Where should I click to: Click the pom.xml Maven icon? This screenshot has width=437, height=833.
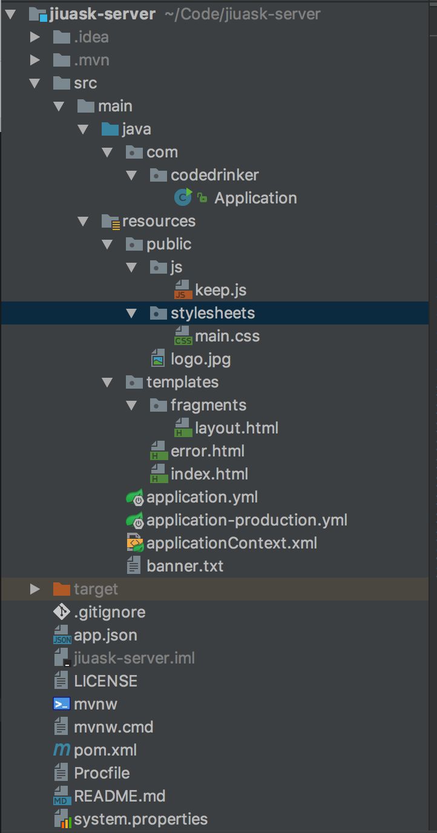(62, 750)
